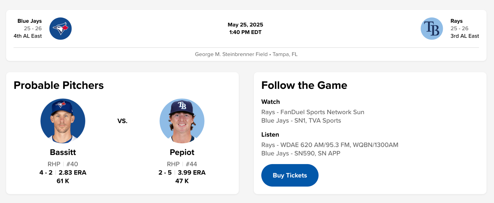This screenshot has width=494, height=203.
Task: Click the Follow the Game heading
Action: [304, 85]
